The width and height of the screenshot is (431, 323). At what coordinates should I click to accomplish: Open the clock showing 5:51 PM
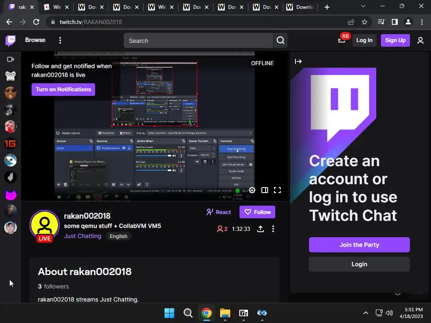[411, 313]
